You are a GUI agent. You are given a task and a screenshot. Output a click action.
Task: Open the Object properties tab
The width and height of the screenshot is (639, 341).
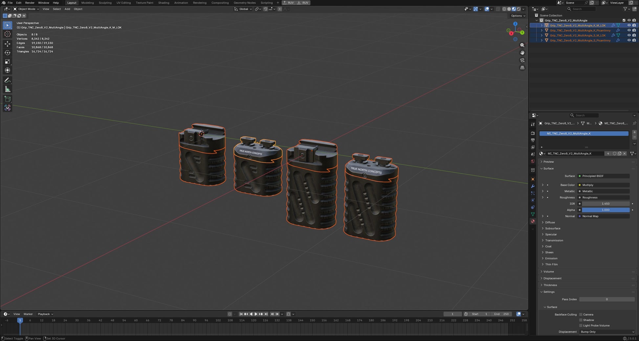click(533, 179)
